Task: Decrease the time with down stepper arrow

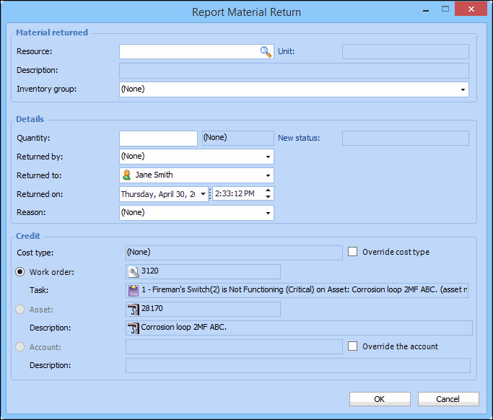Action: pos(269,198)
